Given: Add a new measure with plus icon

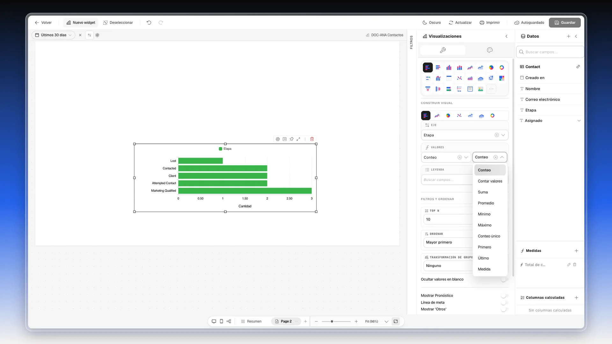Looking at the screenshot, I should point(576,251).
